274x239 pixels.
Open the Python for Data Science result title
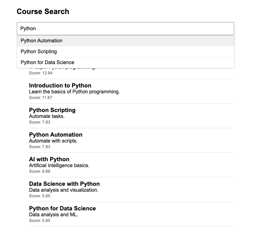click(62, 209)
